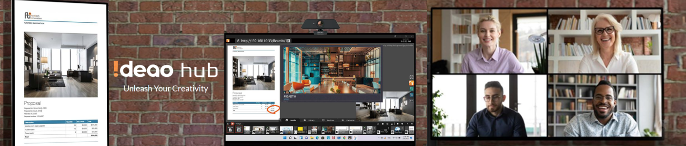Open Google Chrome from the taskbar
This screenshot has width=686, height=146.
(x=344, y=138)
